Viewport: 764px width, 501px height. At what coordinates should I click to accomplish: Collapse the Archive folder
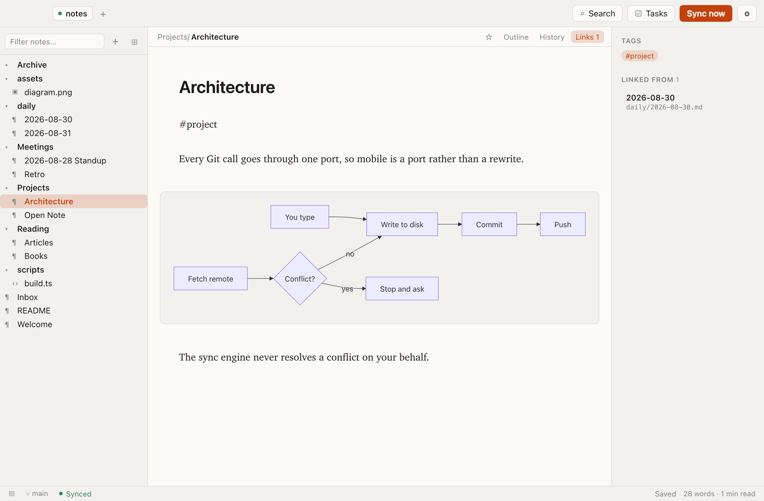tap(7, 65)
